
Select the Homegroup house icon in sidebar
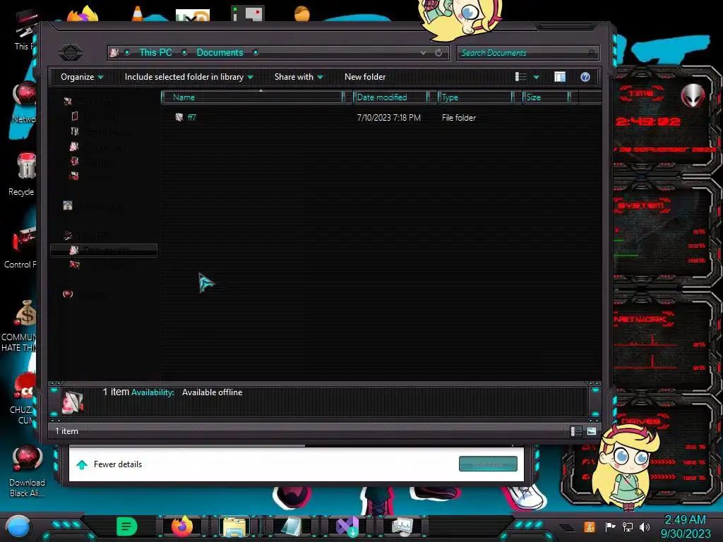pos(68,205)
